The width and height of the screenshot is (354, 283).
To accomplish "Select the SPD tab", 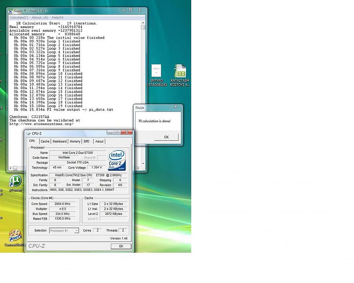I will (86, 141).
